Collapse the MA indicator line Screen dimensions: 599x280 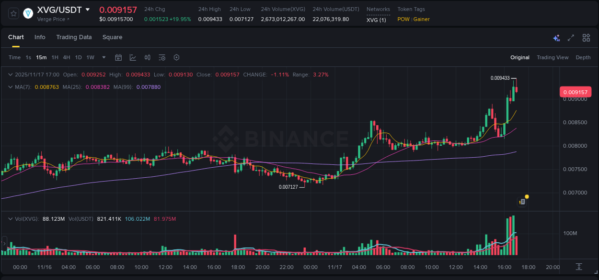[x=11, y=87]
